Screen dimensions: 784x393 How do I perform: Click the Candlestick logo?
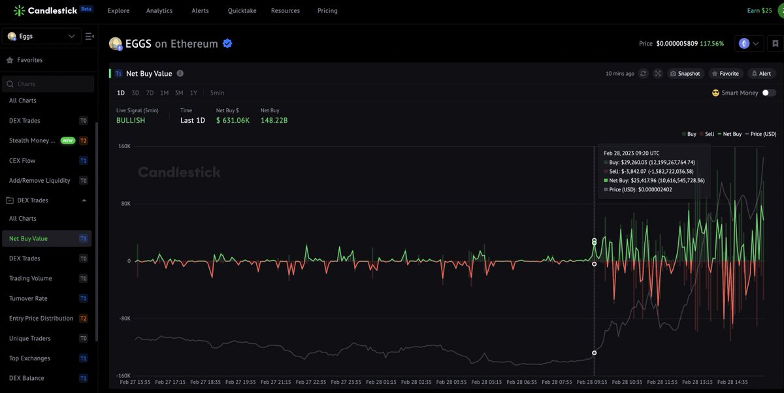point(54,10)
